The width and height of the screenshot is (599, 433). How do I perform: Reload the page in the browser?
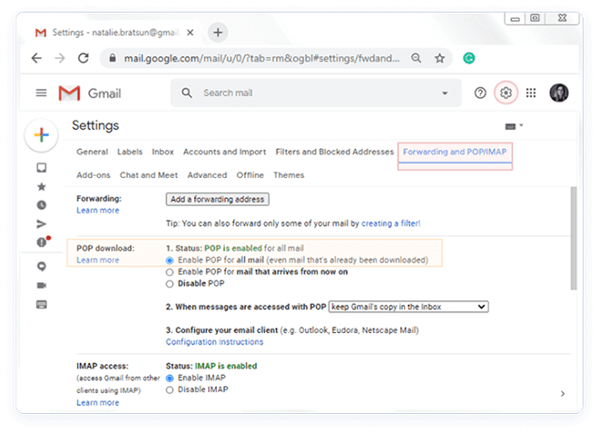pyautogui.click(x=83, y=57)
